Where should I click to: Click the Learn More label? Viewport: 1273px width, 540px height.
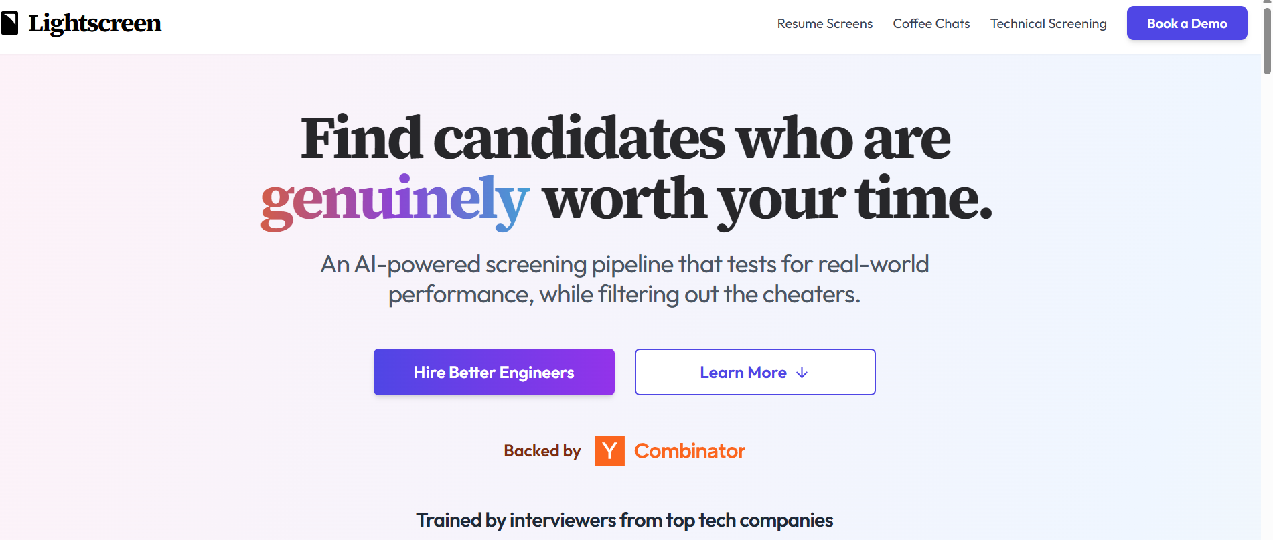[x=743, y=373]
